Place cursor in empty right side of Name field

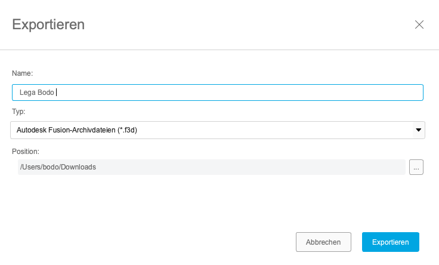point(268,93)
